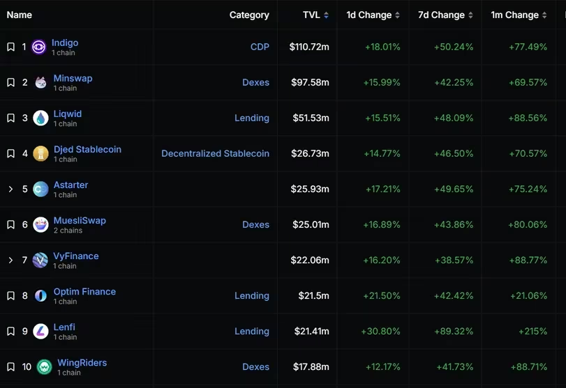Click the WingRiders green logo icon
Viewport: 566px width, 388px height.
45,366
